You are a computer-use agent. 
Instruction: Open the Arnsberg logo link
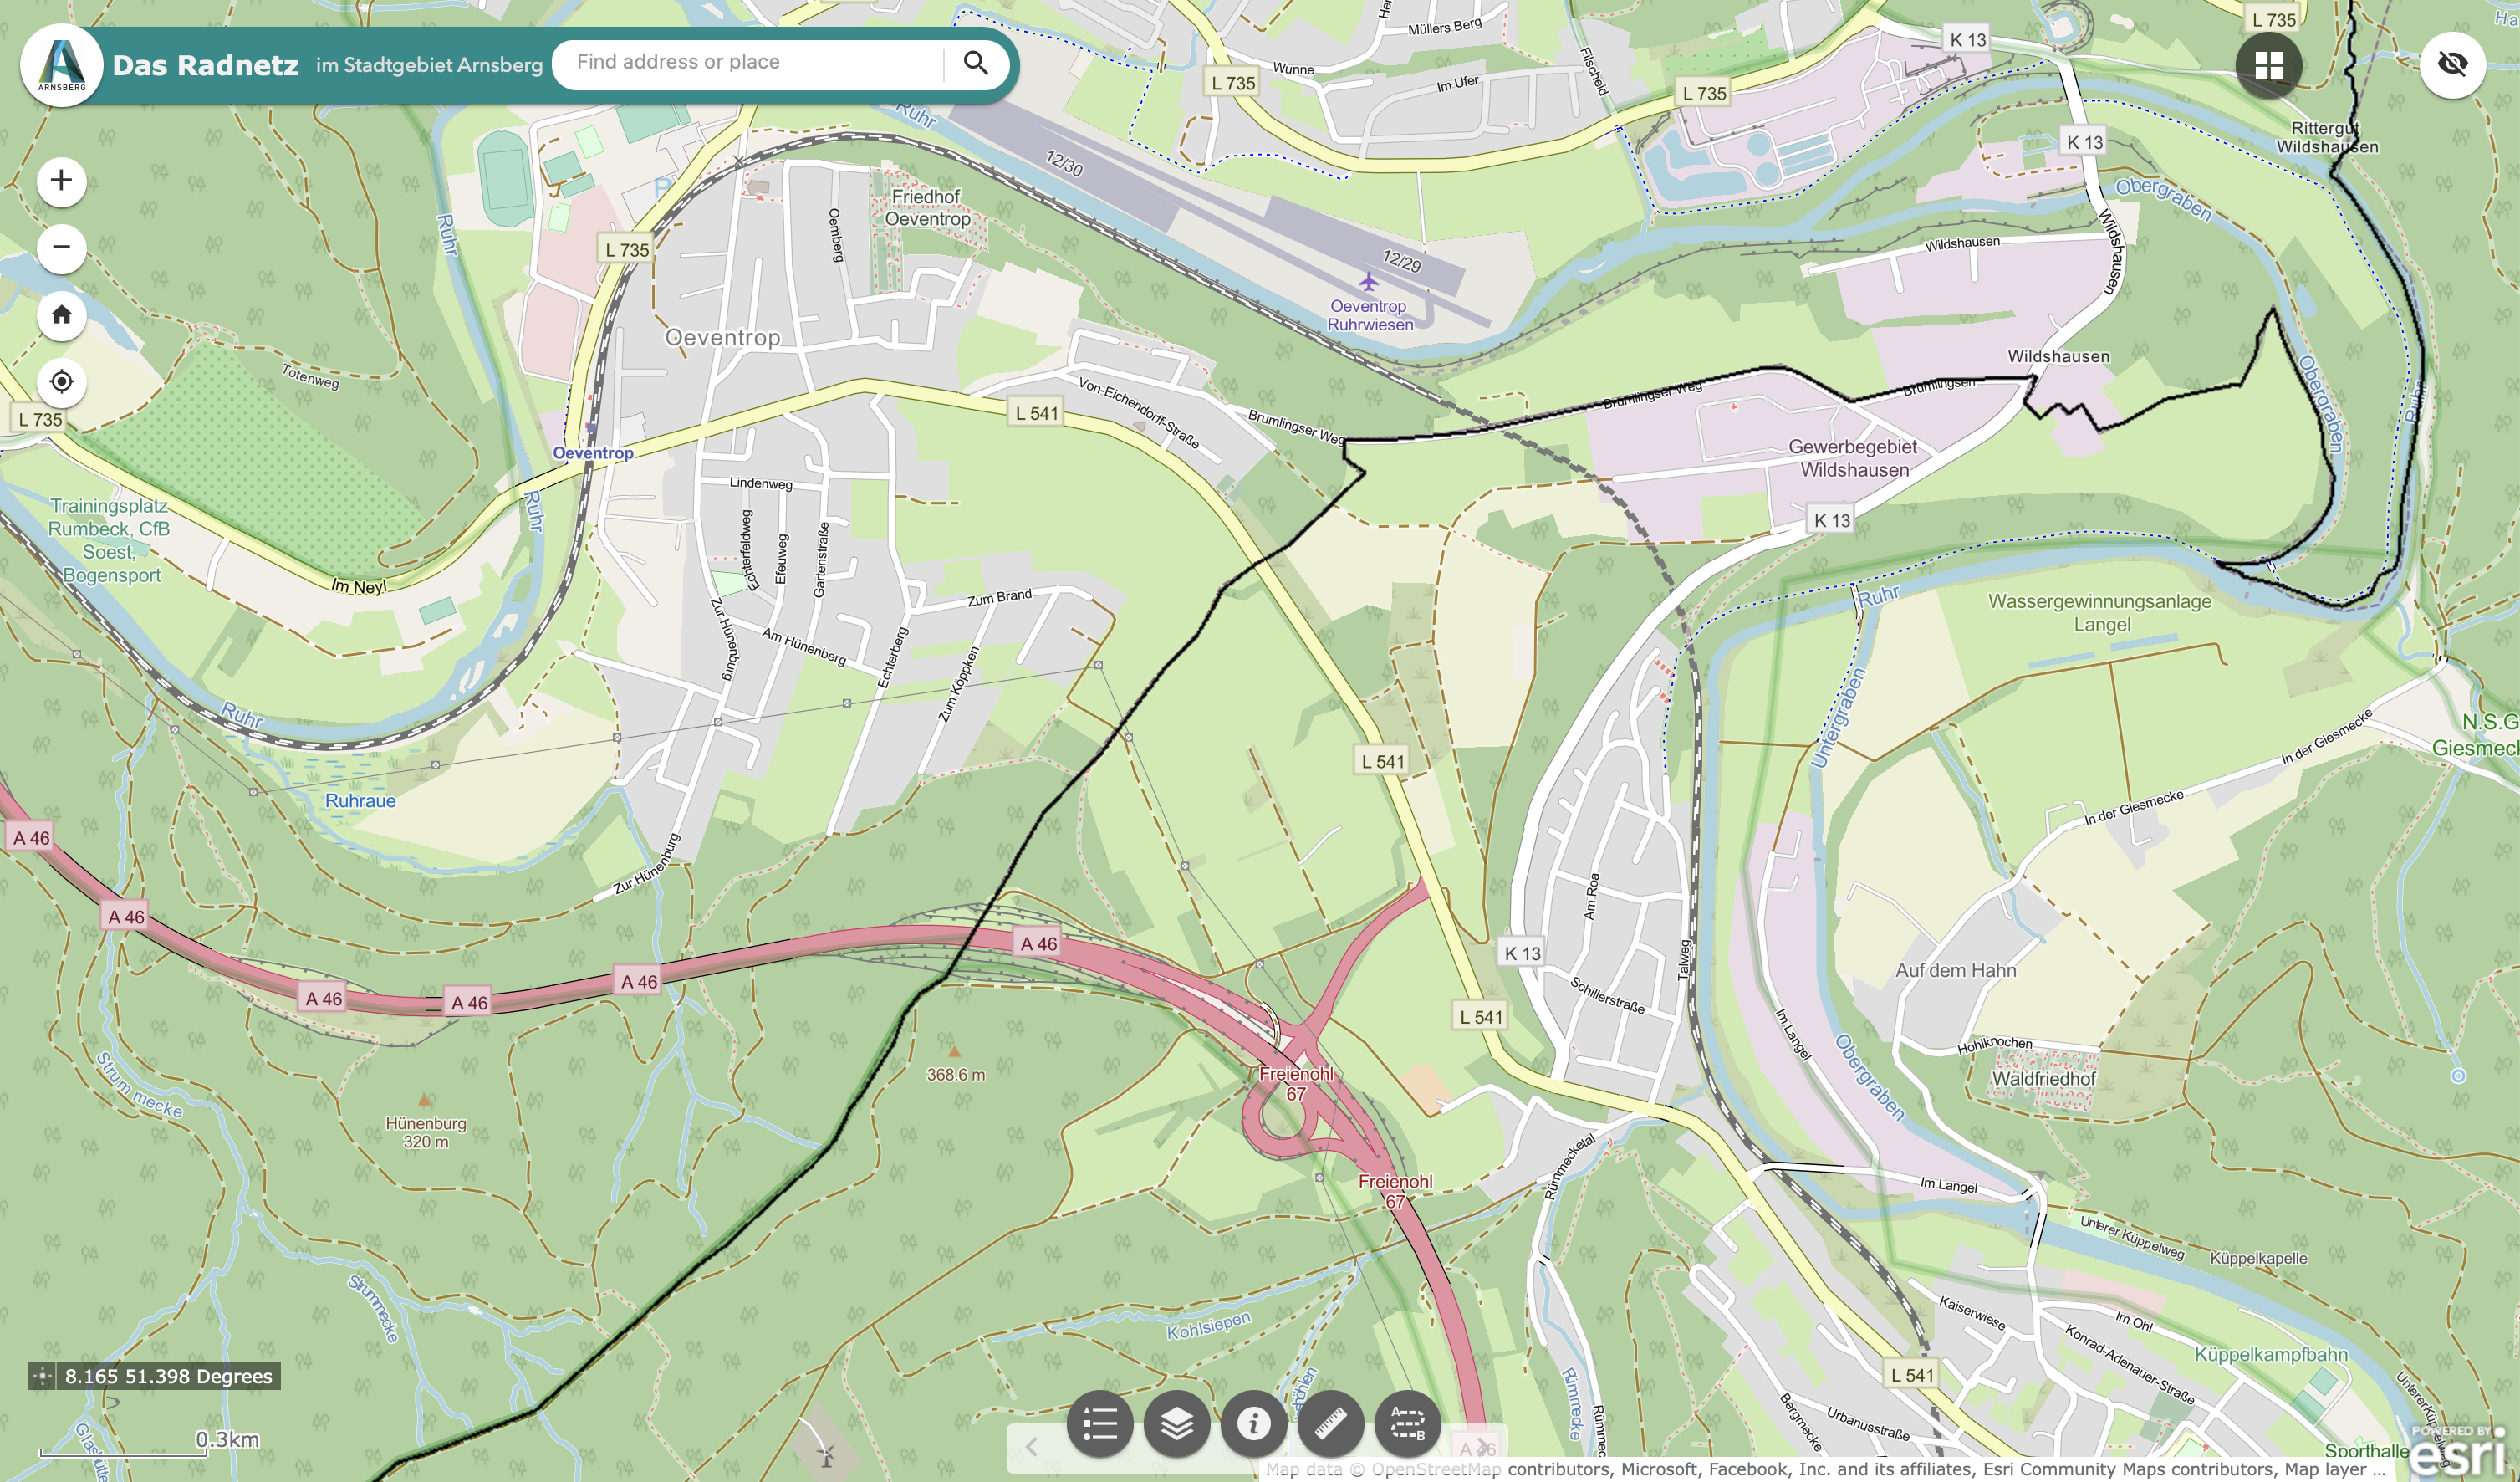click(62, 65)
